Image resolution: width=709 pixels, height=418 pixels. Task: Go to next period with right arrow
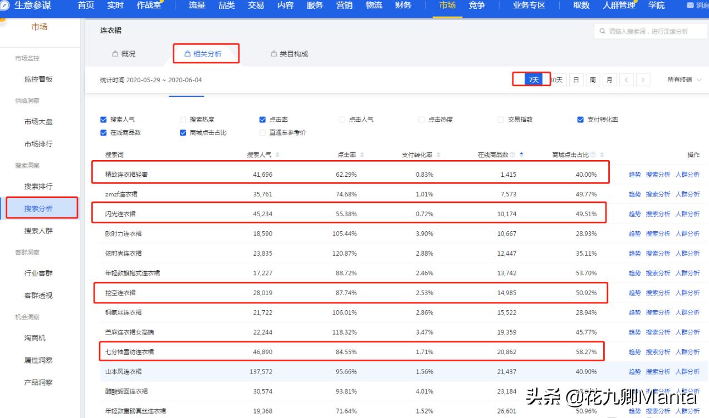point(643,80)
